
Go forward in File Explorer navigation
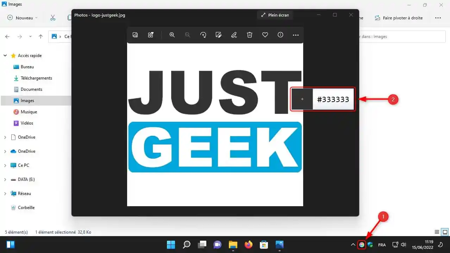coord(20,36)
